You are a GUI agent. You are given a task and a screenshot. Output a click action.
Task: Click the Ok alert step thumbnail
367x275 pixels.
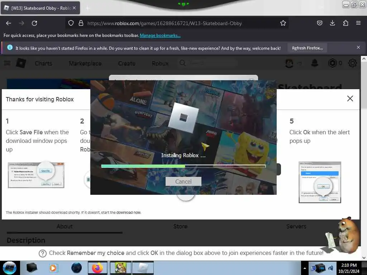(x=320, y=182)
